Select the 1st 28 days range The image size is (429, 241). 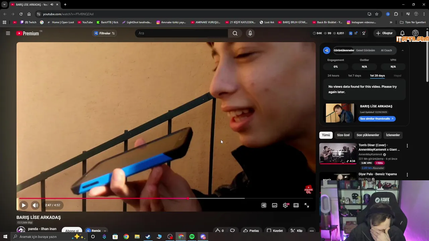pos(377,76)
